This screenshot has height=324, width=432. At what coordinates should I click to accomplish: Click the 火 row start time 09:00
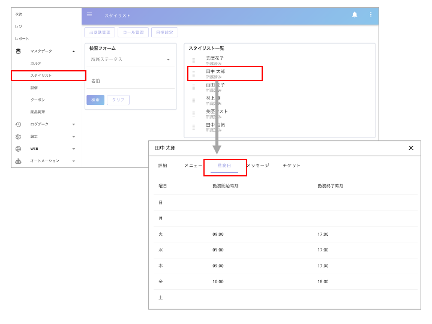(x=218, y=234)
